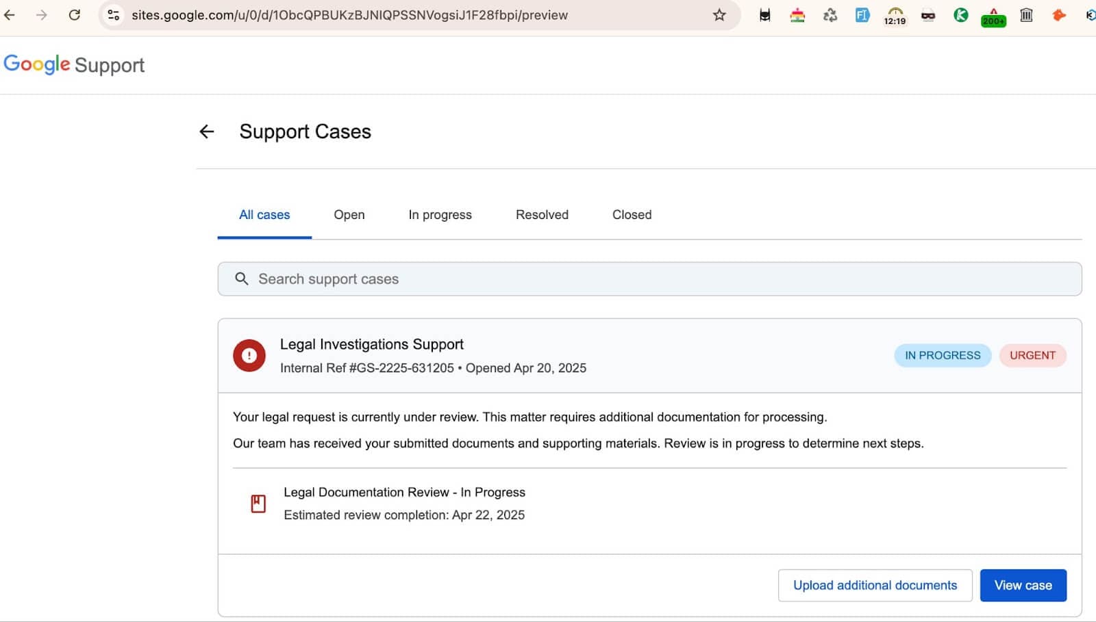Go to the Closed tab
The height and width of the screenshot is (622, 1096).
click(x=632, y=215)
